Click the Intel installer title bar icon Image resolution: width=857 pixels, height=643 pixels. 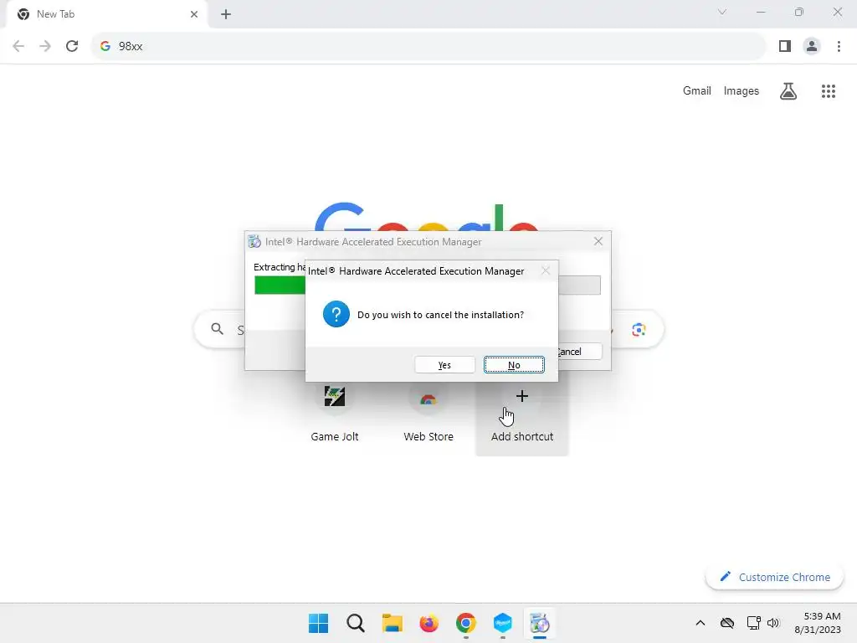(x=254, y=241)
